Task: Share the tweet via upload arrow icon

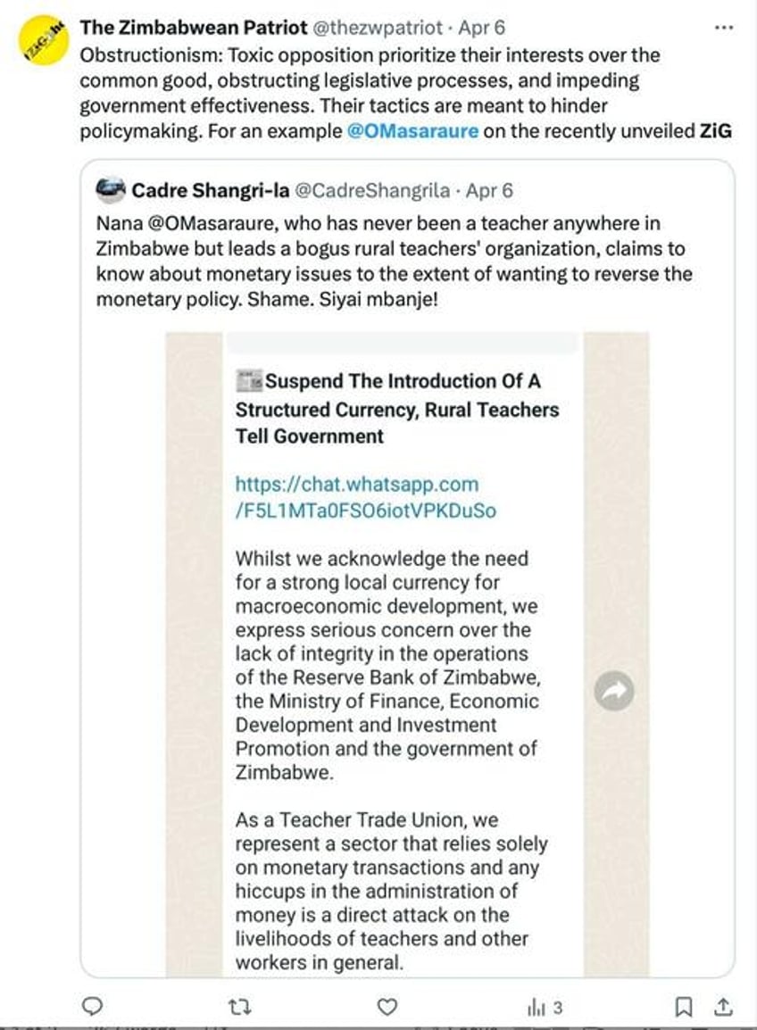Action: click(723, 1007)
